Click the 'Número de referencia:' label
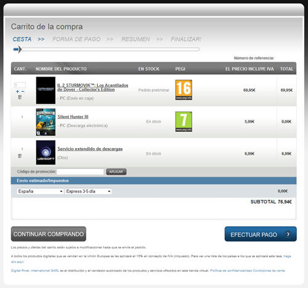The width and height of the screenshot is (308, 288). point(254,58)
